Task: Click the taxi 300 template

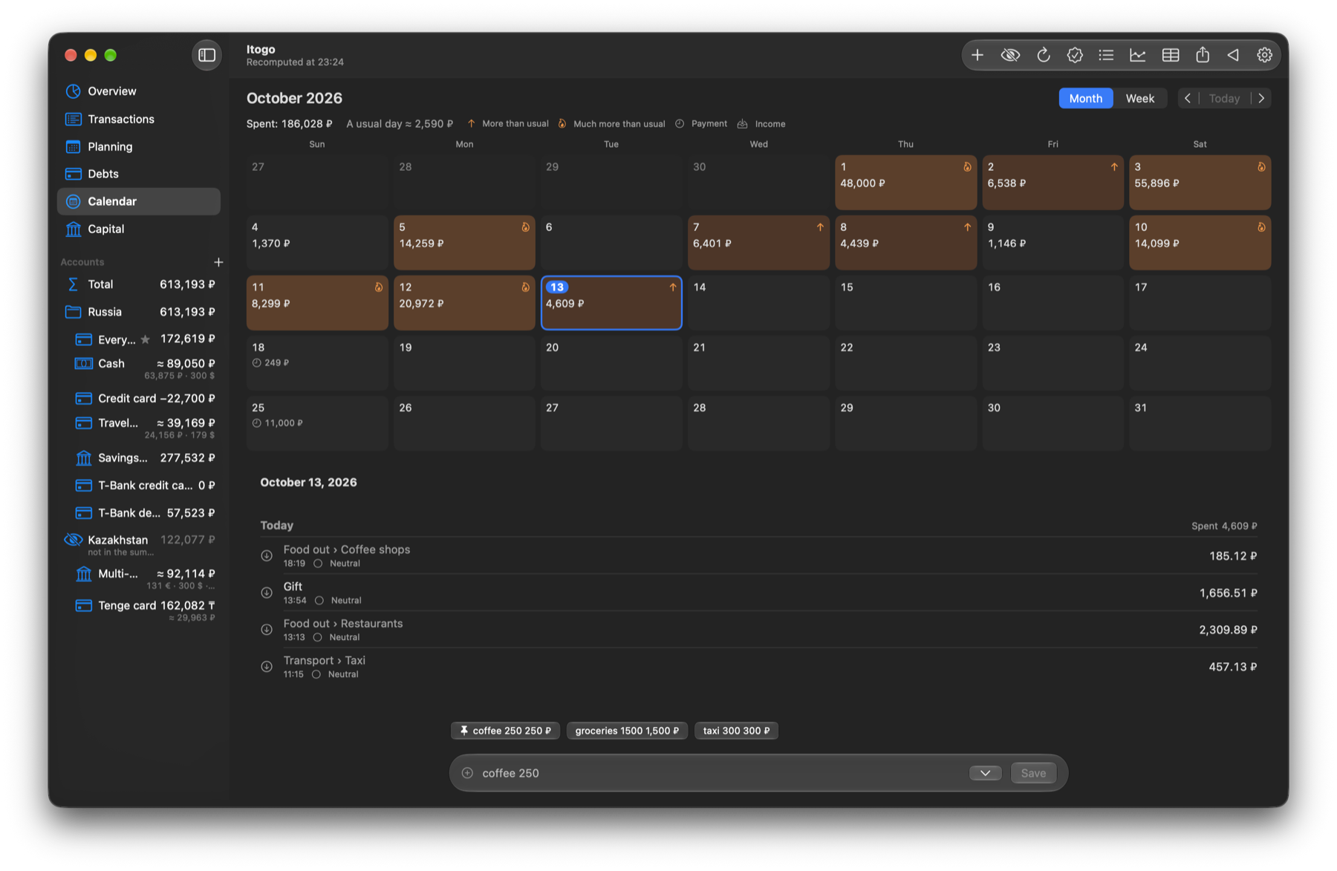Action: pyautogui.click(x=736, y=731)
